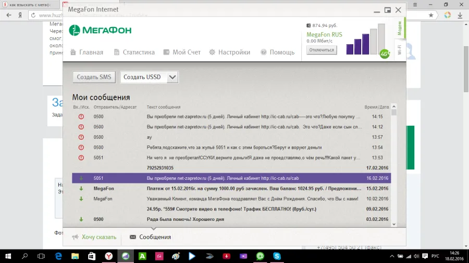Select the Wi-Fi side tab

(x=400, y=50)
